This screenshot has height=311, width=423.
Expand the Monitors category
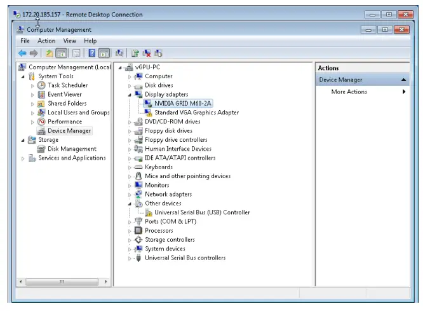tap(130, 186)
